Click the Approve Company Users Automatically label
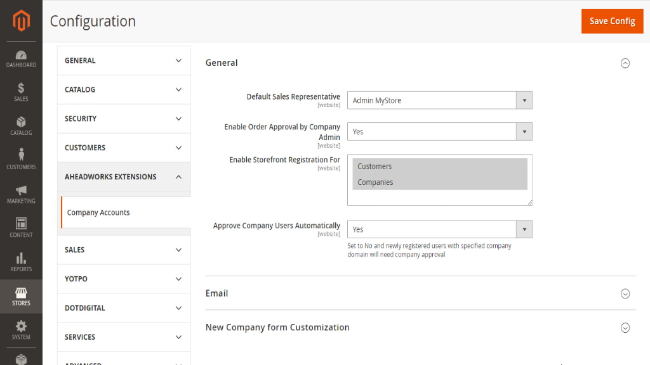Image resolution: width=650 pixels, height=365 pixels. click(277, 226)
